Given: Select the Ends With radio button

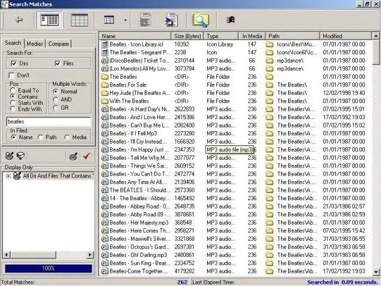Looking at the screenshot, I should (13, 109).
